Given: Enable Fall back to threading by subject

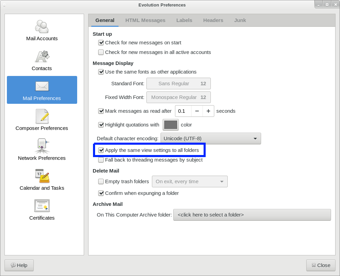Looking at the screenshot, I should (101, 160).
